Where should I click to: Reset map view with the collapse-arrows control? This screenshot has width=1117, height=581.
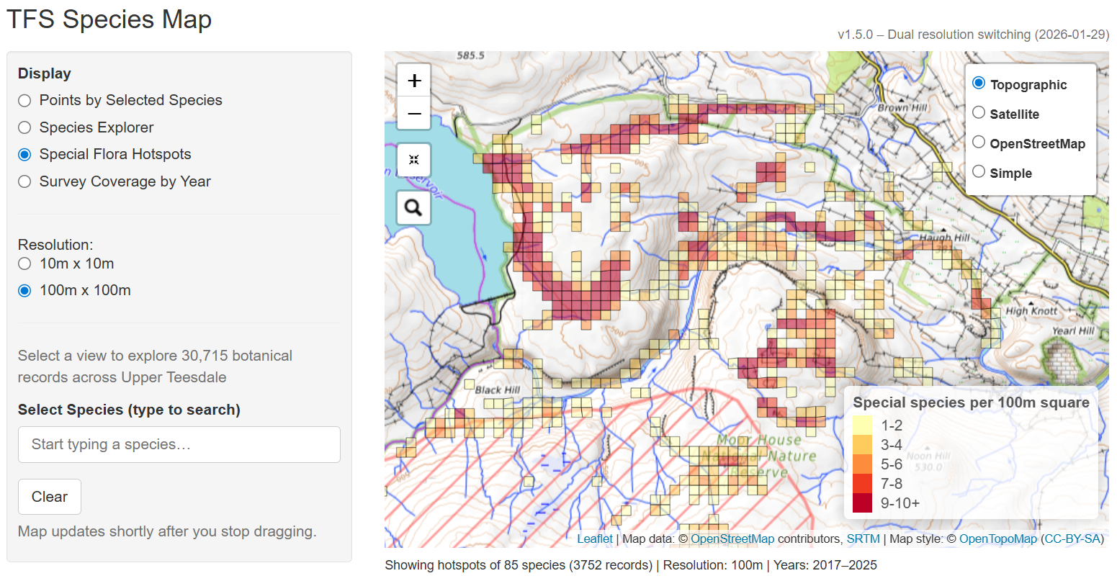[x=413, y=160]
